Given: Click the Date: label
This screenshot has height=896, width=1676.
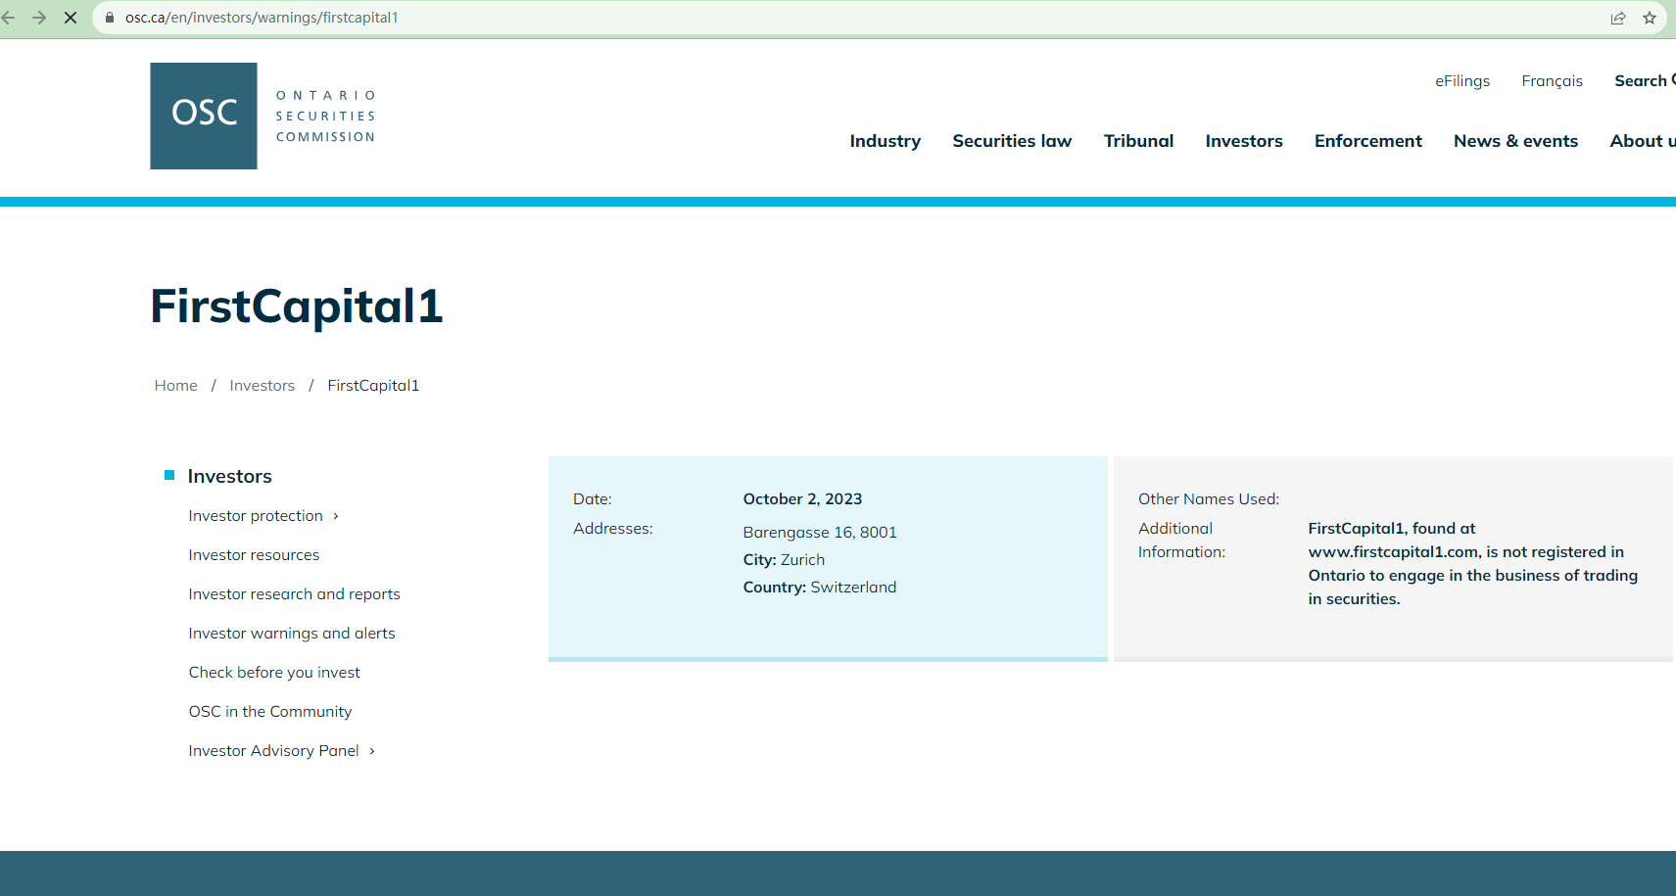Looking at the screenshot, I should click(x=593, y=499).
